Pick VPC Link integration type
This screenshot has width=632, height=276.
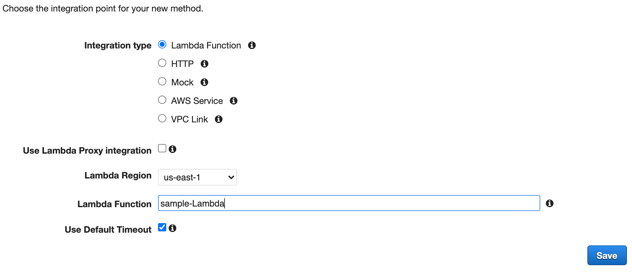[162, 118]
